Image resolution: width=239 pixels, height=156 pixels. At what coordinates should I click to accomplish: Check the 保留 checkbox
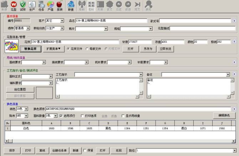pyautogui.click(x=85, y=151)
